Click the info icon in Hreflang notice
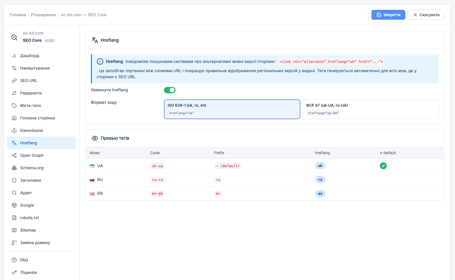This screenshot has width=455, height=280. click(x=100, y=61)
